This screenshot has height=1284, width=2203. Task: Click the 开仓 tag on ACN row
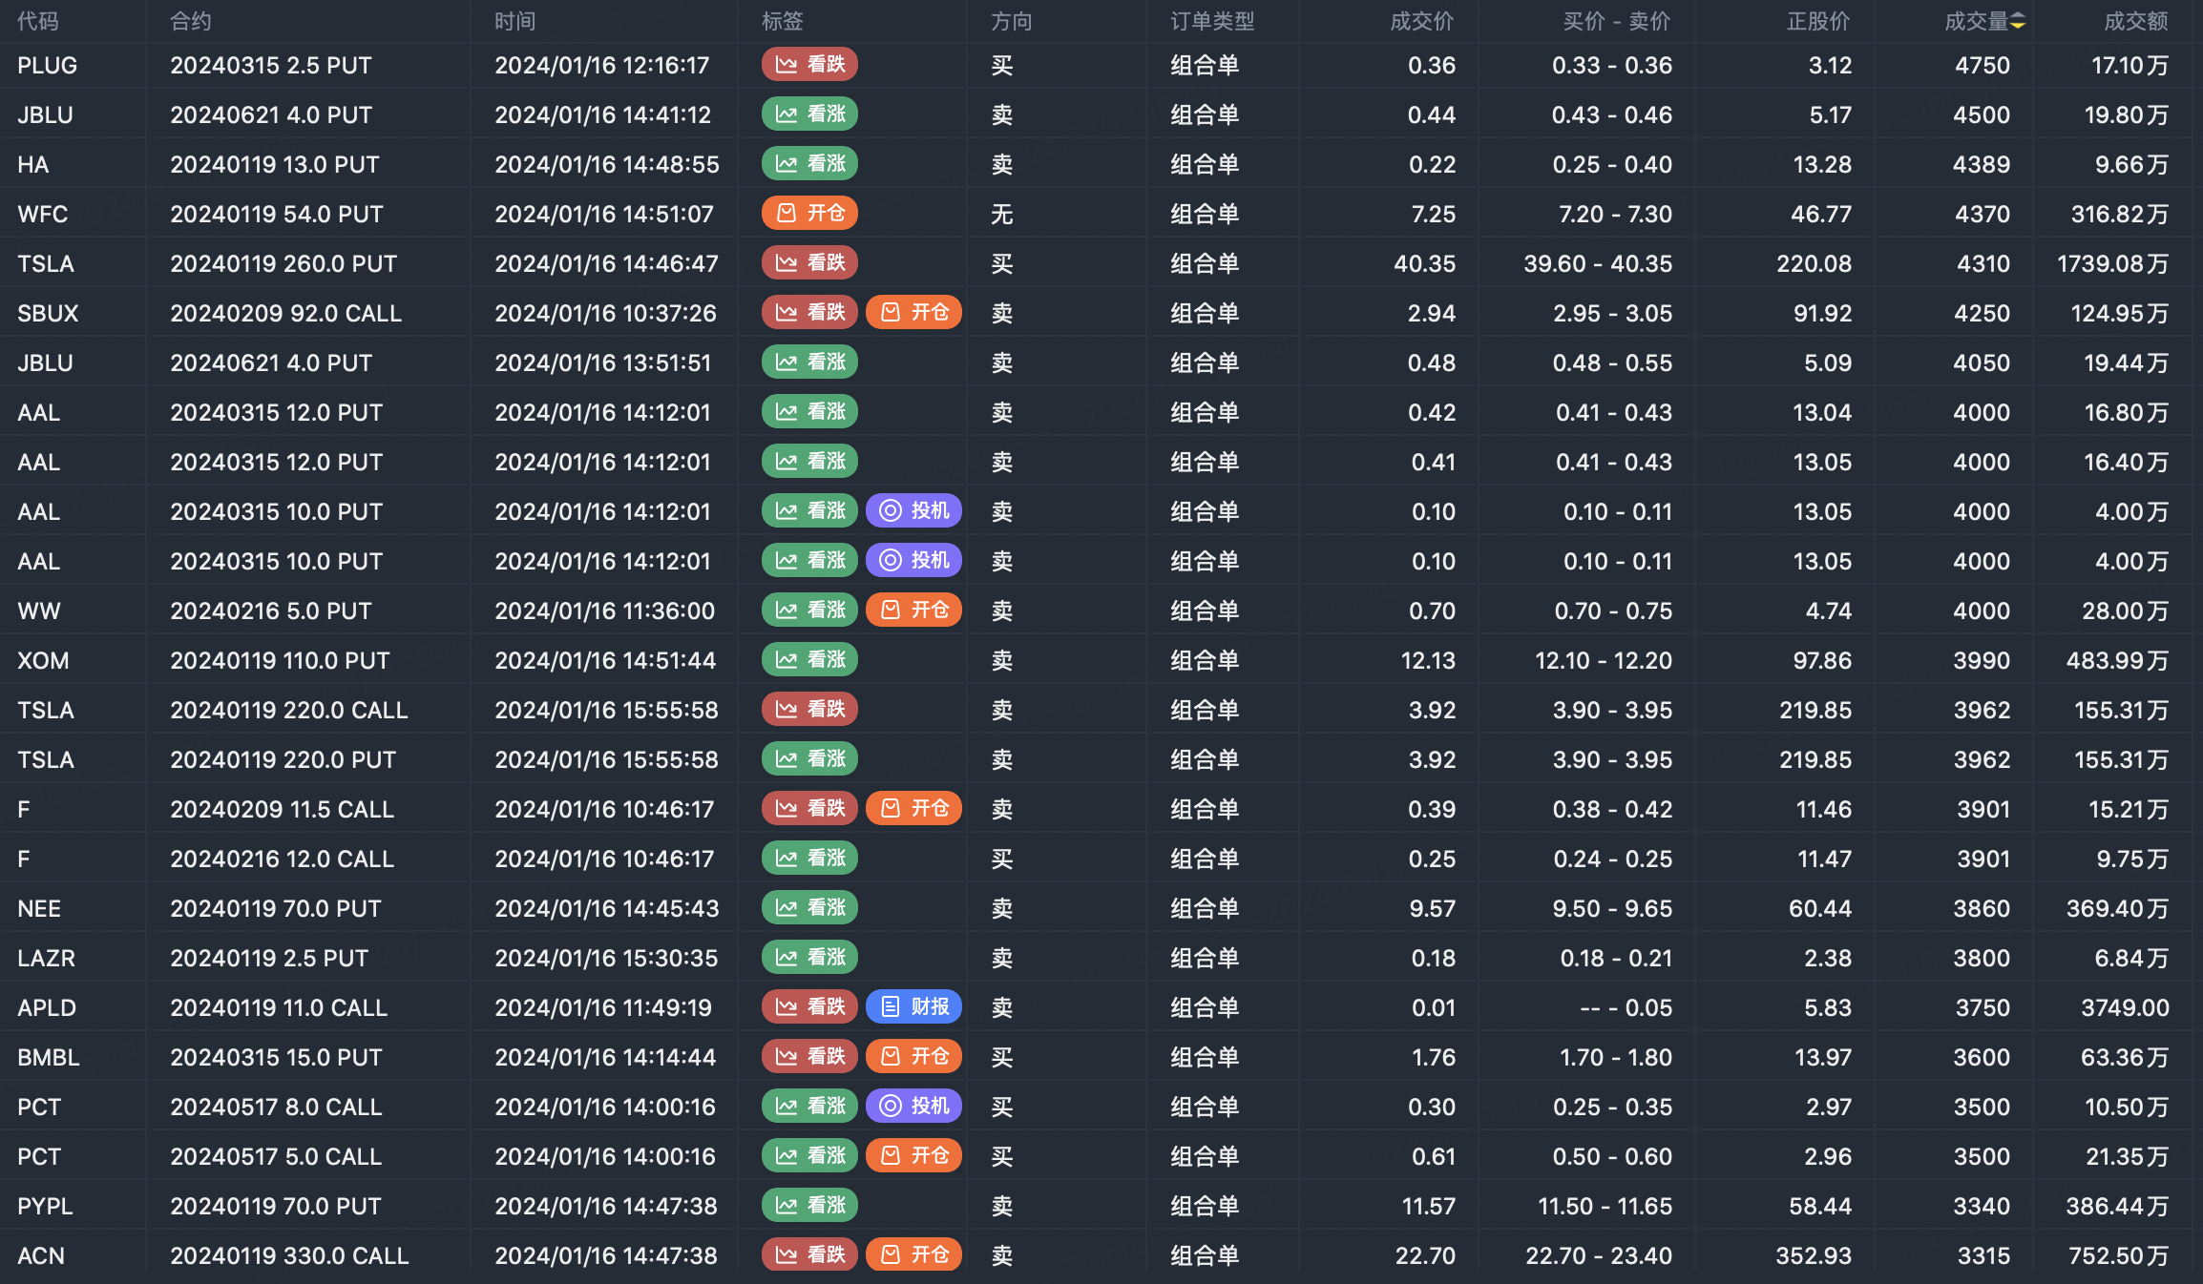[x=913, y=1255]
